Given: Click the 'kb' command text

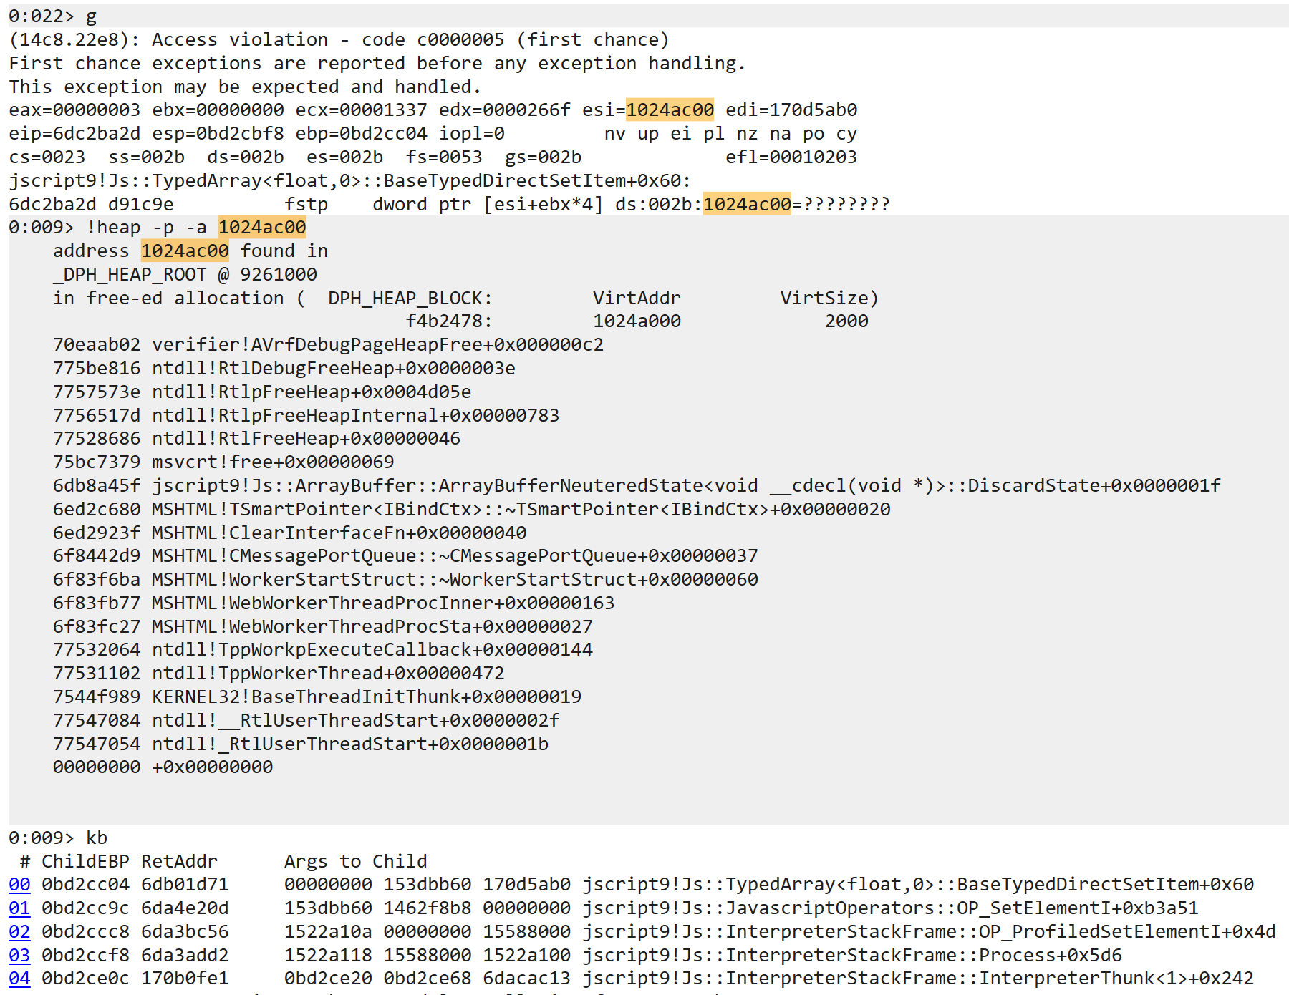Looking at the screenshot, I should pyautogui.click(x=97, y=838).
